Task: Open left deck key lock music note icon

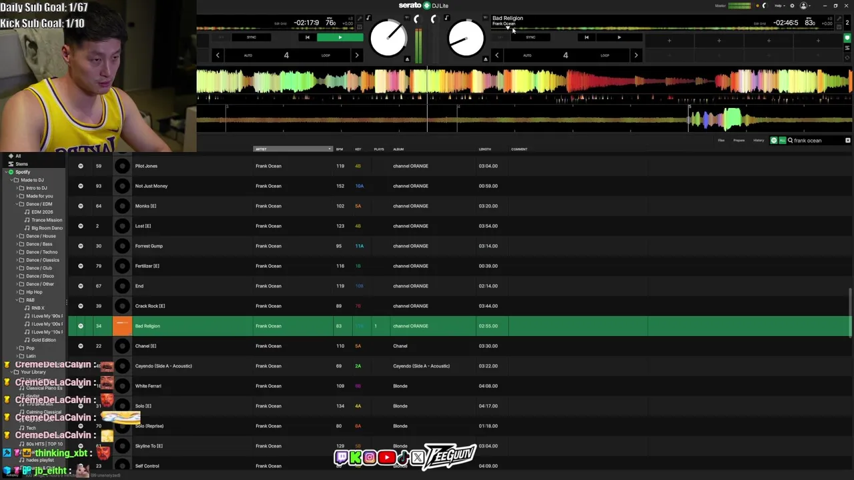Action: click(368, 18)
